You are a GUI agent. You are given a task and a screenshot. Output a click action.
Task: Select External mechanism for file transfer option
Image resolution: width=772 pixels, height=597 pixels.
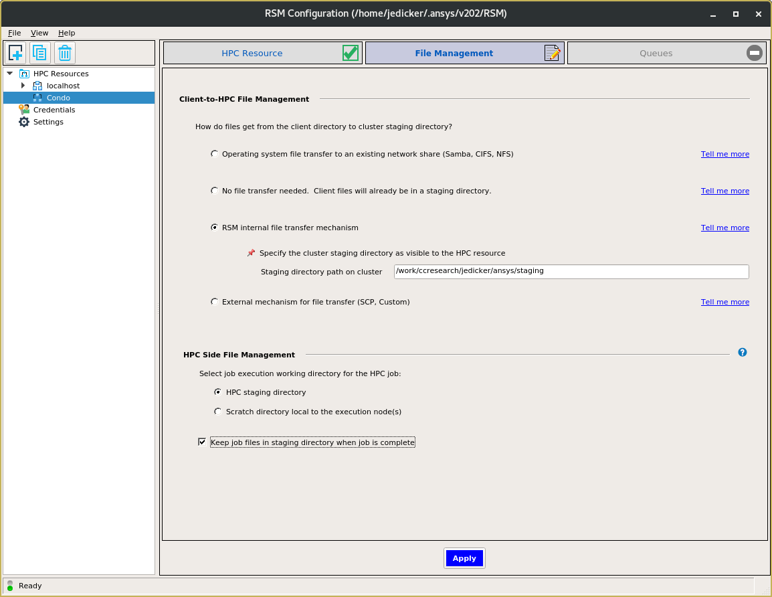(214, 301)
